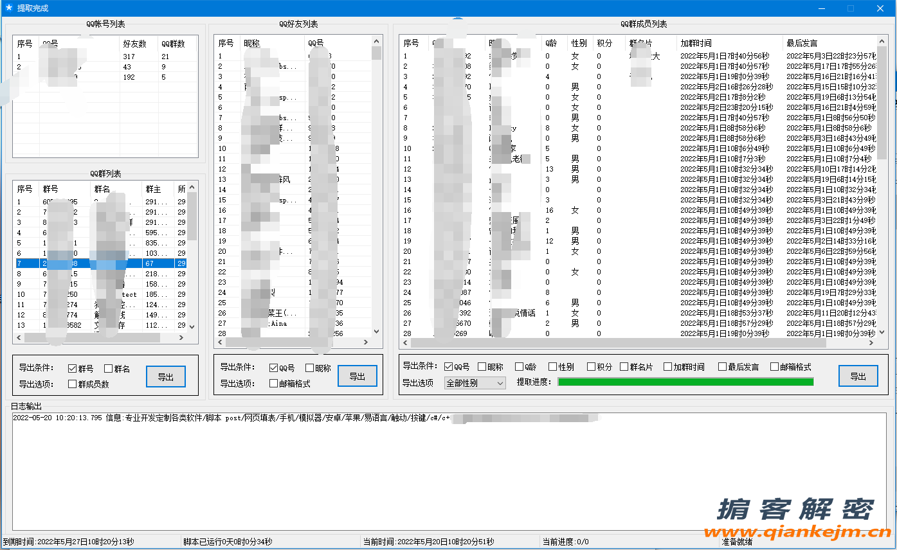
Task: Select group row 10 ending with 'tect'
Action: [x=101, y=294]
